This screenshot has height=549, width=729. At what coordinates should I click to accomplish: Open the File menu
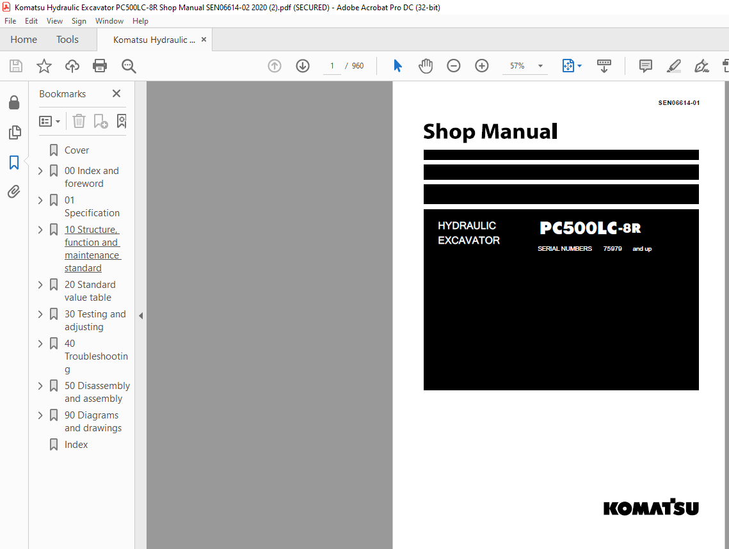click(x=10, y=21)
